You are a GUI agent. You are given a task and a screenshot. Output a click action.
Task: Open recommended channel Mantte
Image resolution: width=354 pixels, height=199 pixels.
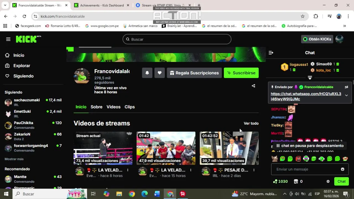tap(33, 179)
